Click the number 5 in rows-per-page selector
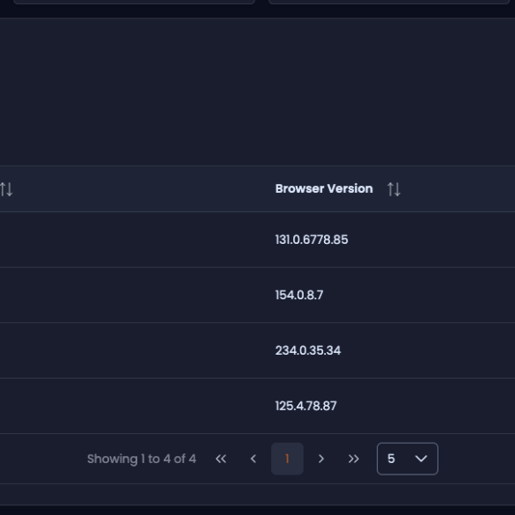This screenshot has width=515, height=515. 391,459
